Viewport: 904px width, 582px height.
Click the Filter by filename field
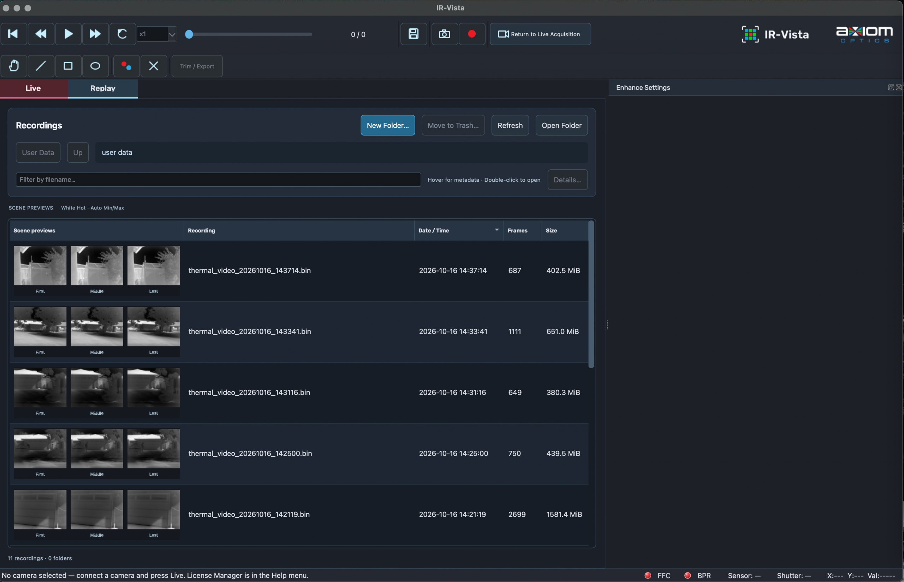click(218, 180)
